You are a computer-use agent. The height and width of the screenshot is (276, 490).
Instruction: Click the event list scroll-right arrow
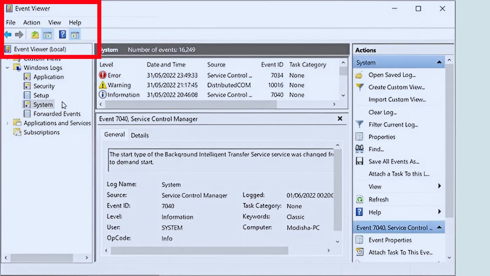(x=334, y=104)
